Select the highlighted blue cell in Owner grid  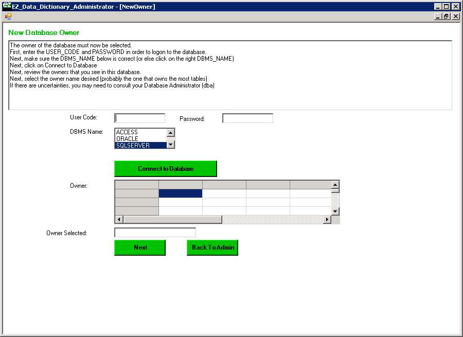pos(180,193)
